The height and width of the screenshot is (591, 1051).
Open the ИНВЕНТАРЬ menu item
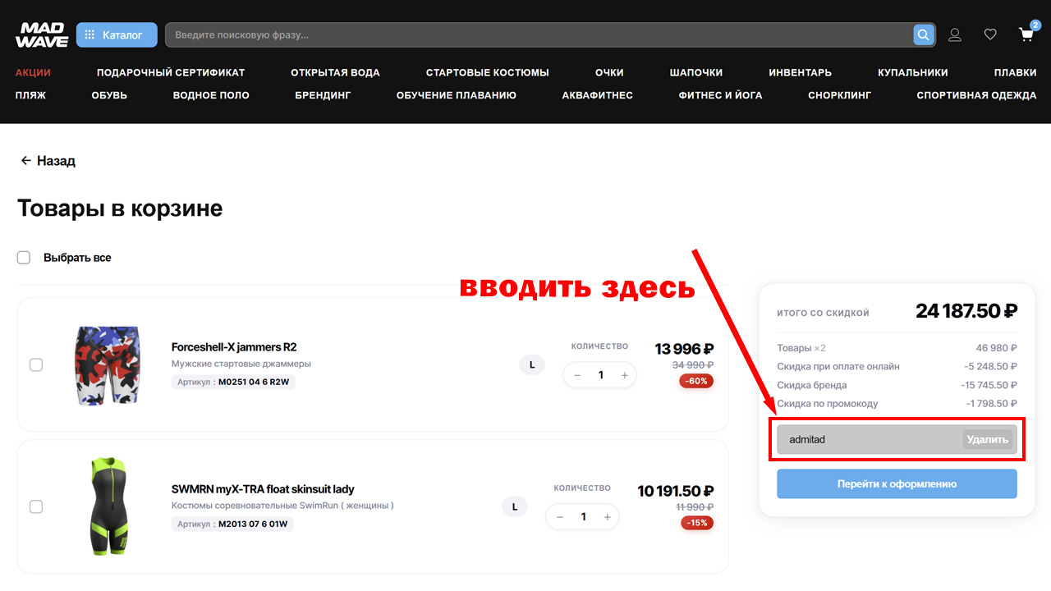click(x=801, y=72)
